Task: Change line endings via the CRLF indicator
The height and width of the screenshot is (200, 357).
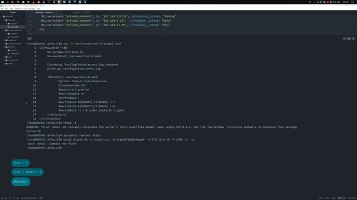Action: (321, 198)
